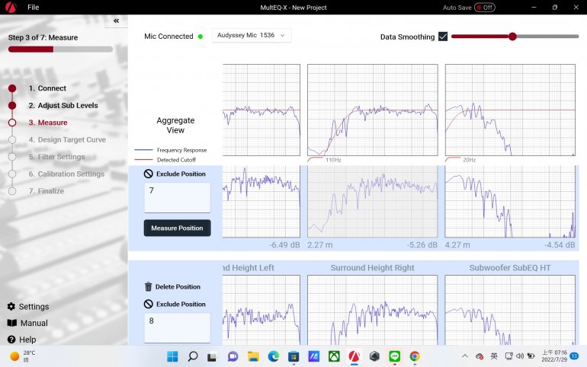The image size is (587, 367).
Task: Open Help via the question mark icon
Action: pos(11,340)
